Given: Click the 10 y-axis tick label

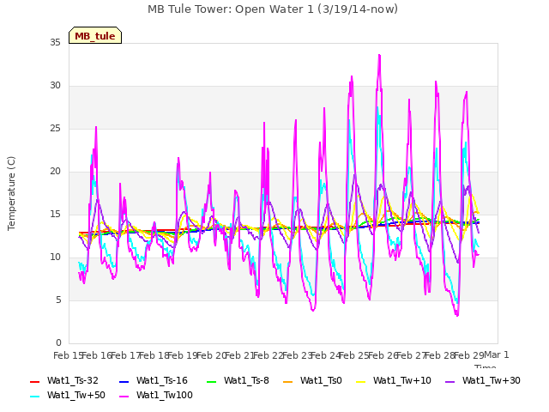Looking at the screenshot, I should click(x=55, y=257).
